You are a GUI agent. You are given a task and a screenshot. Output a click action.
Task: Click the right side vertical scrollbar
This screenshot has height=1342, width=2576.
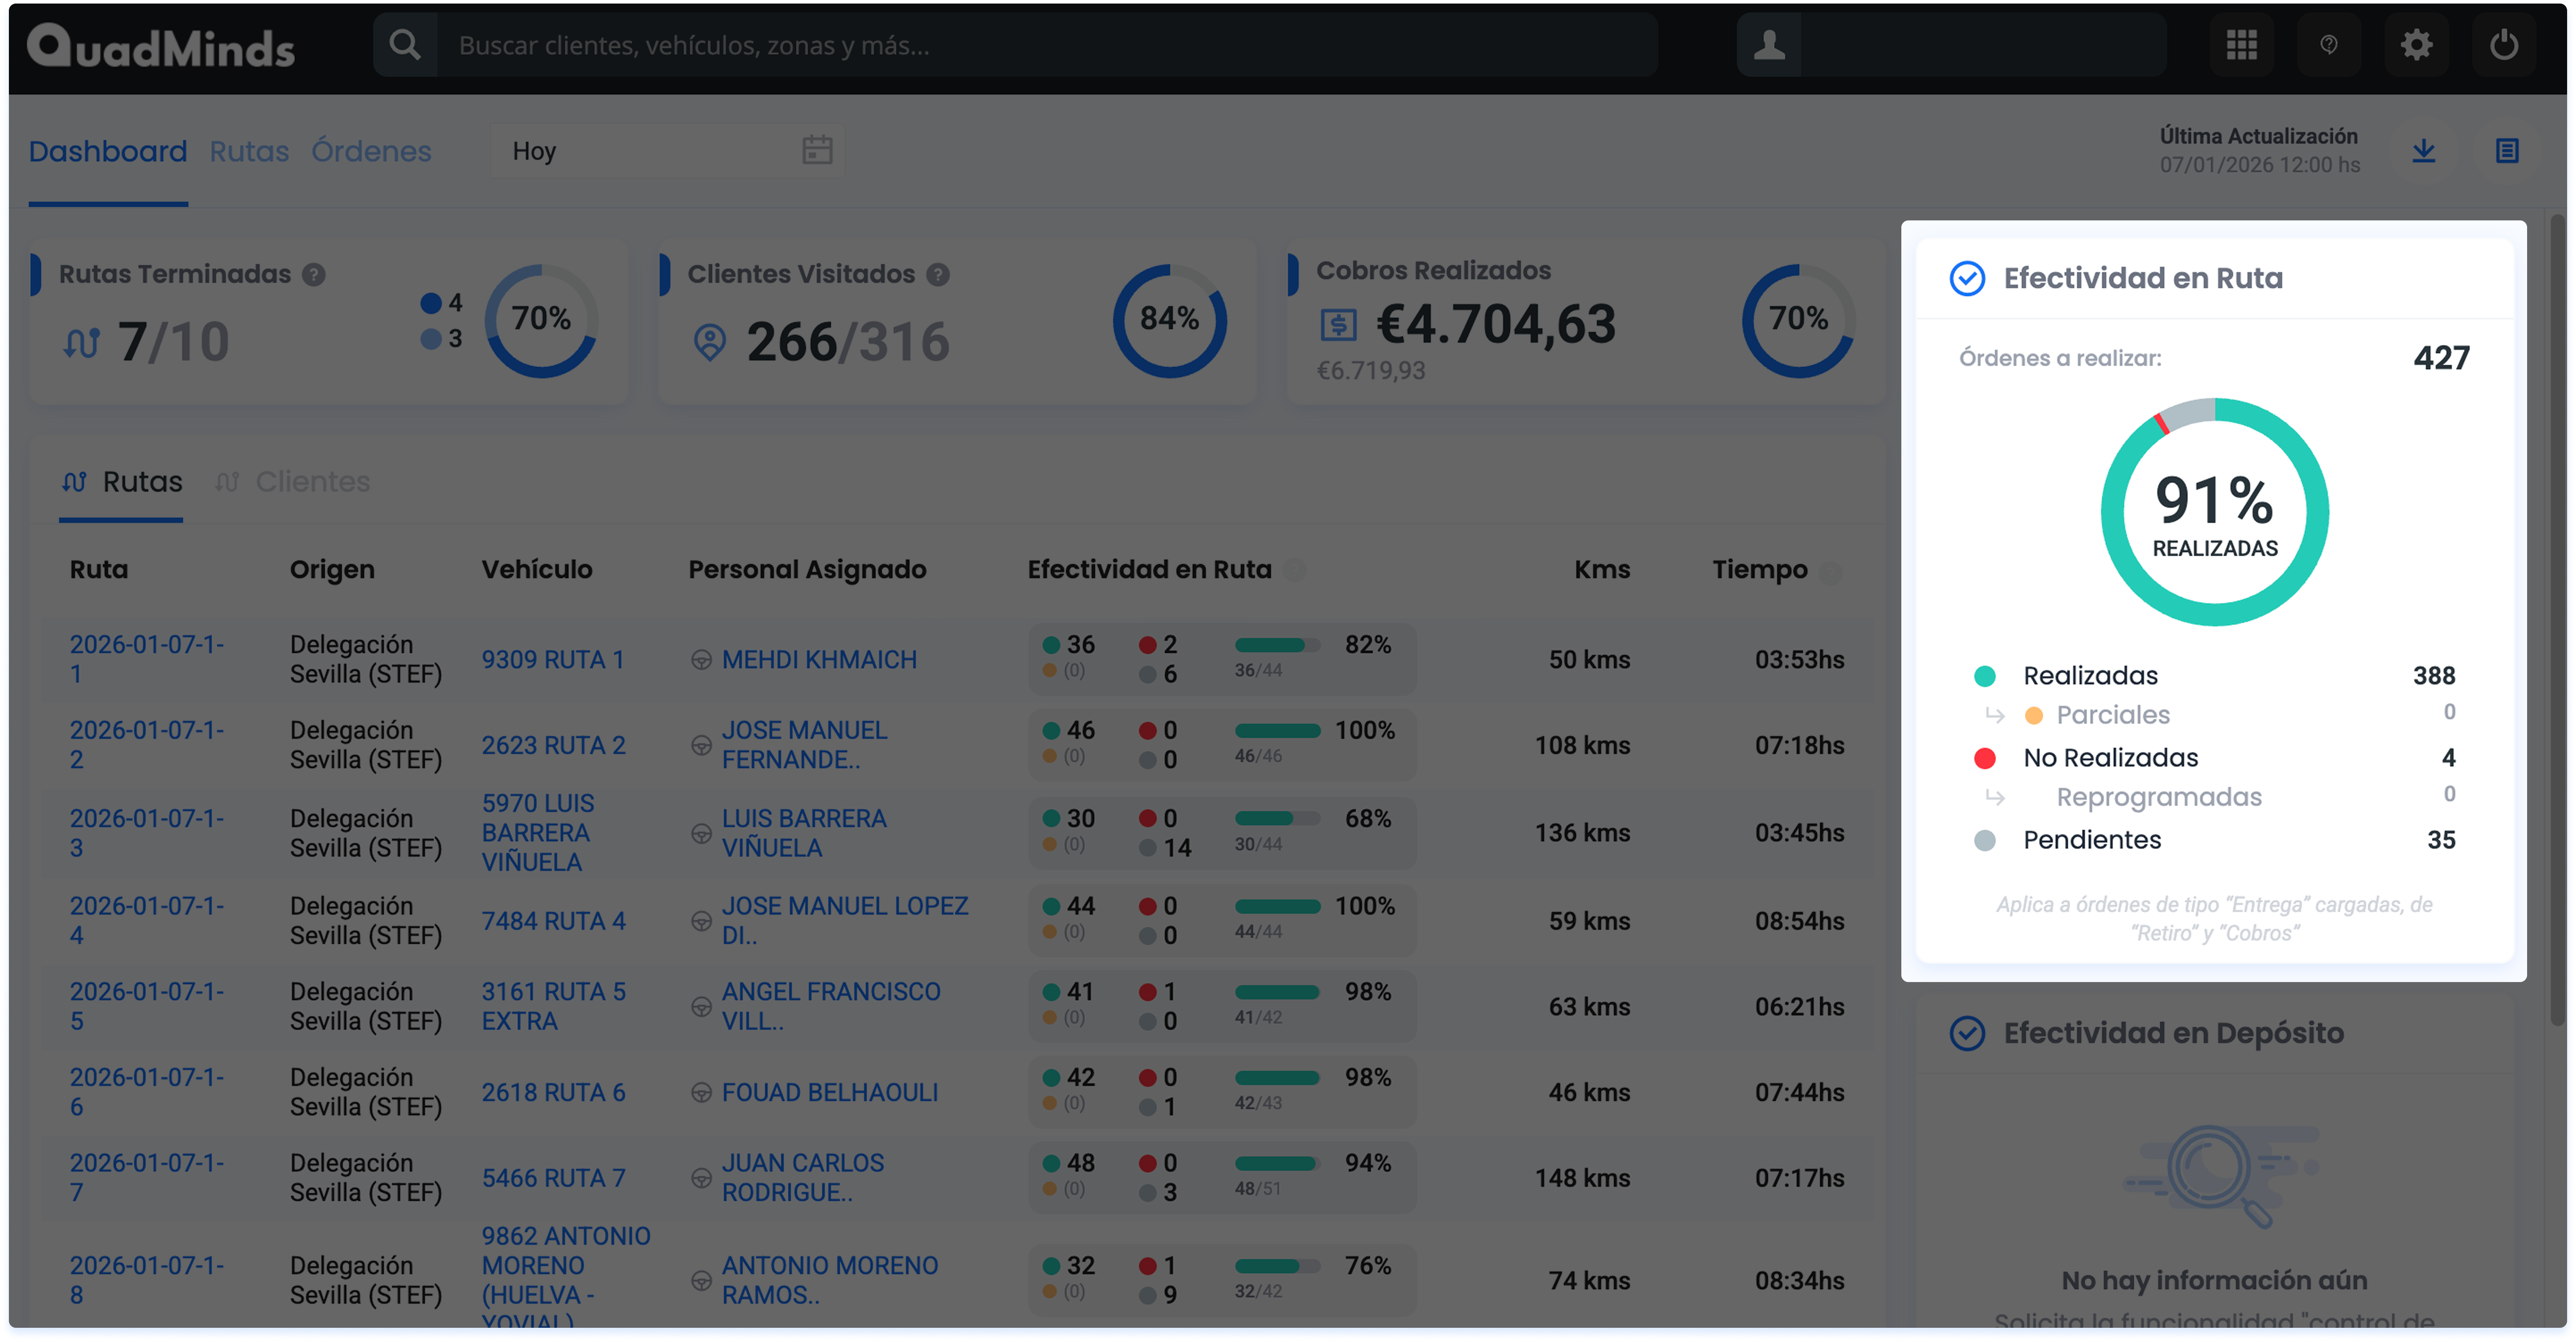pyautogui.click(x=2556, y=620)
